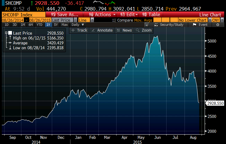Open the News overlay button
Screen dimensions: 226x144
coord(124,30)
